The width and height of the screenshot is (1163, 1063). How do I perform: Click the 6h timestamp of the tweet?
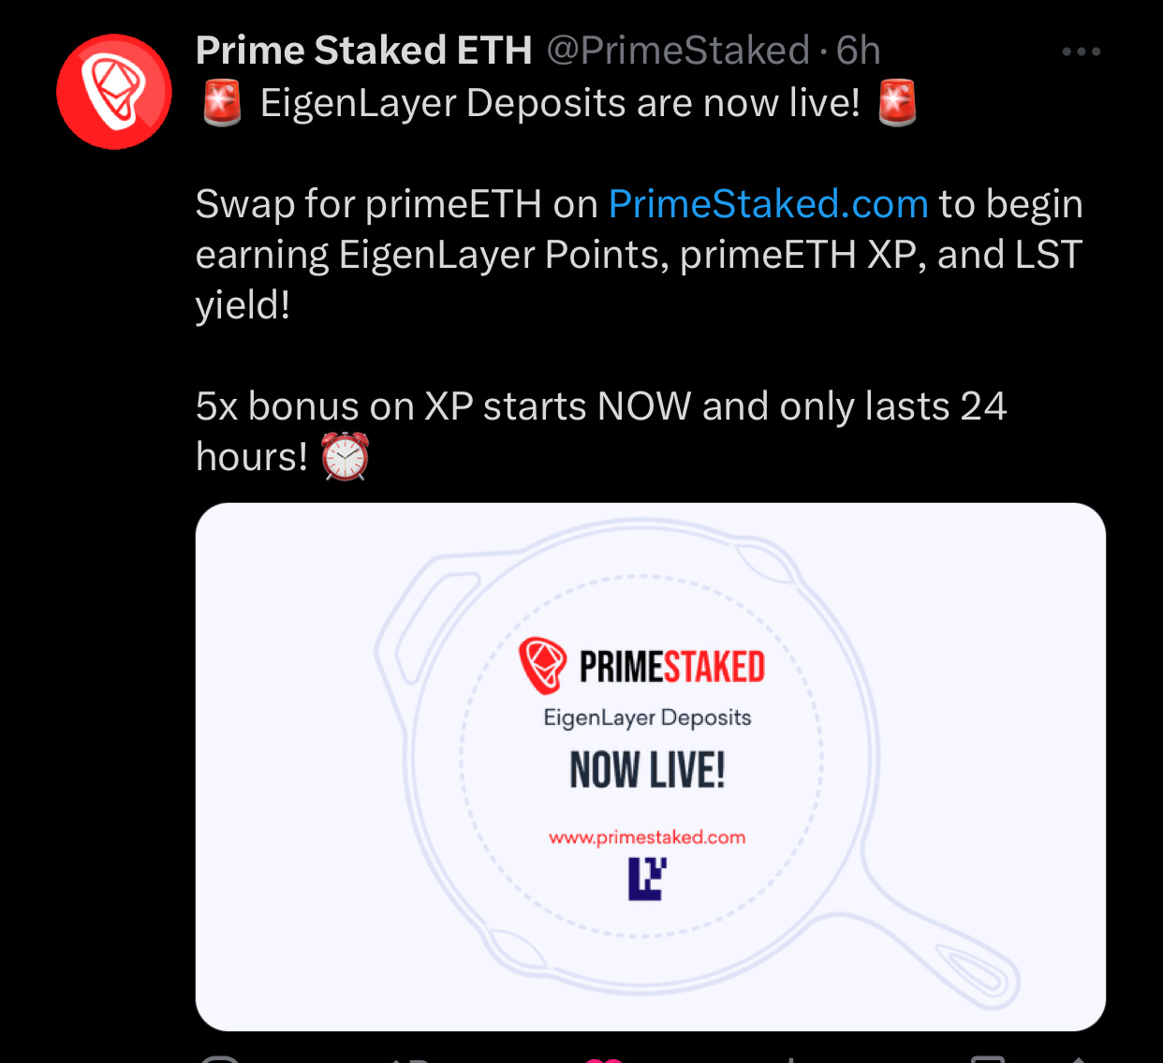pos(858,51)
